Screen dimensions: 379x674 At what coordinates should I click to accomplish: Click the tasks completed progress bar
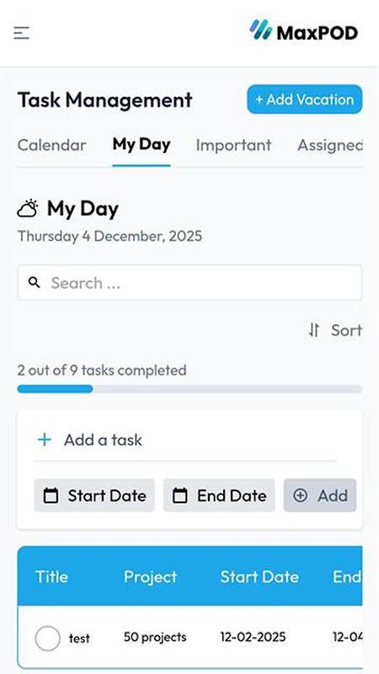pyautogui.click(x=189, y=389)
